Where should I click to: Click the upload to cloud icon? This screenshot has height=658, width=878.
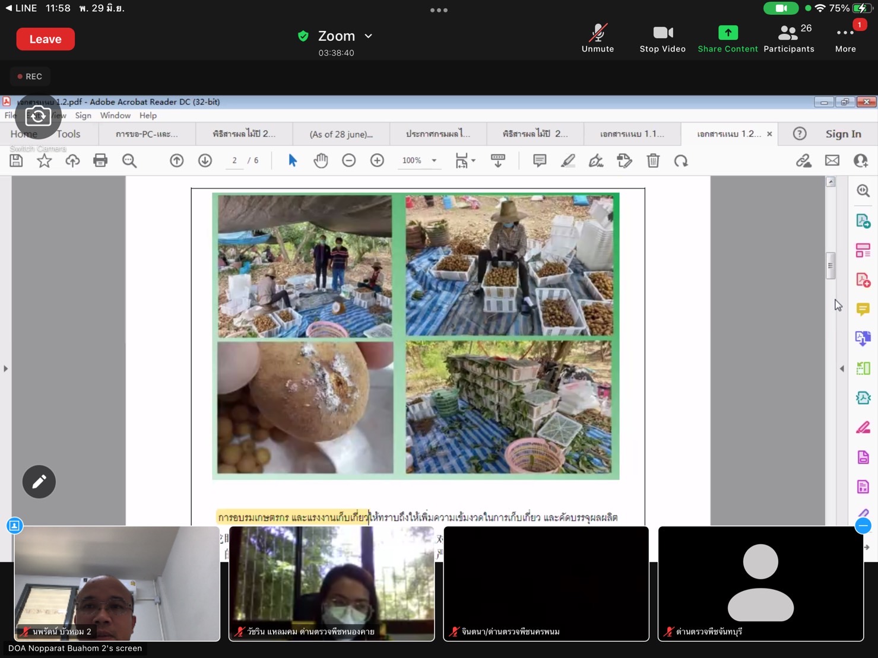tap(72, 161)
